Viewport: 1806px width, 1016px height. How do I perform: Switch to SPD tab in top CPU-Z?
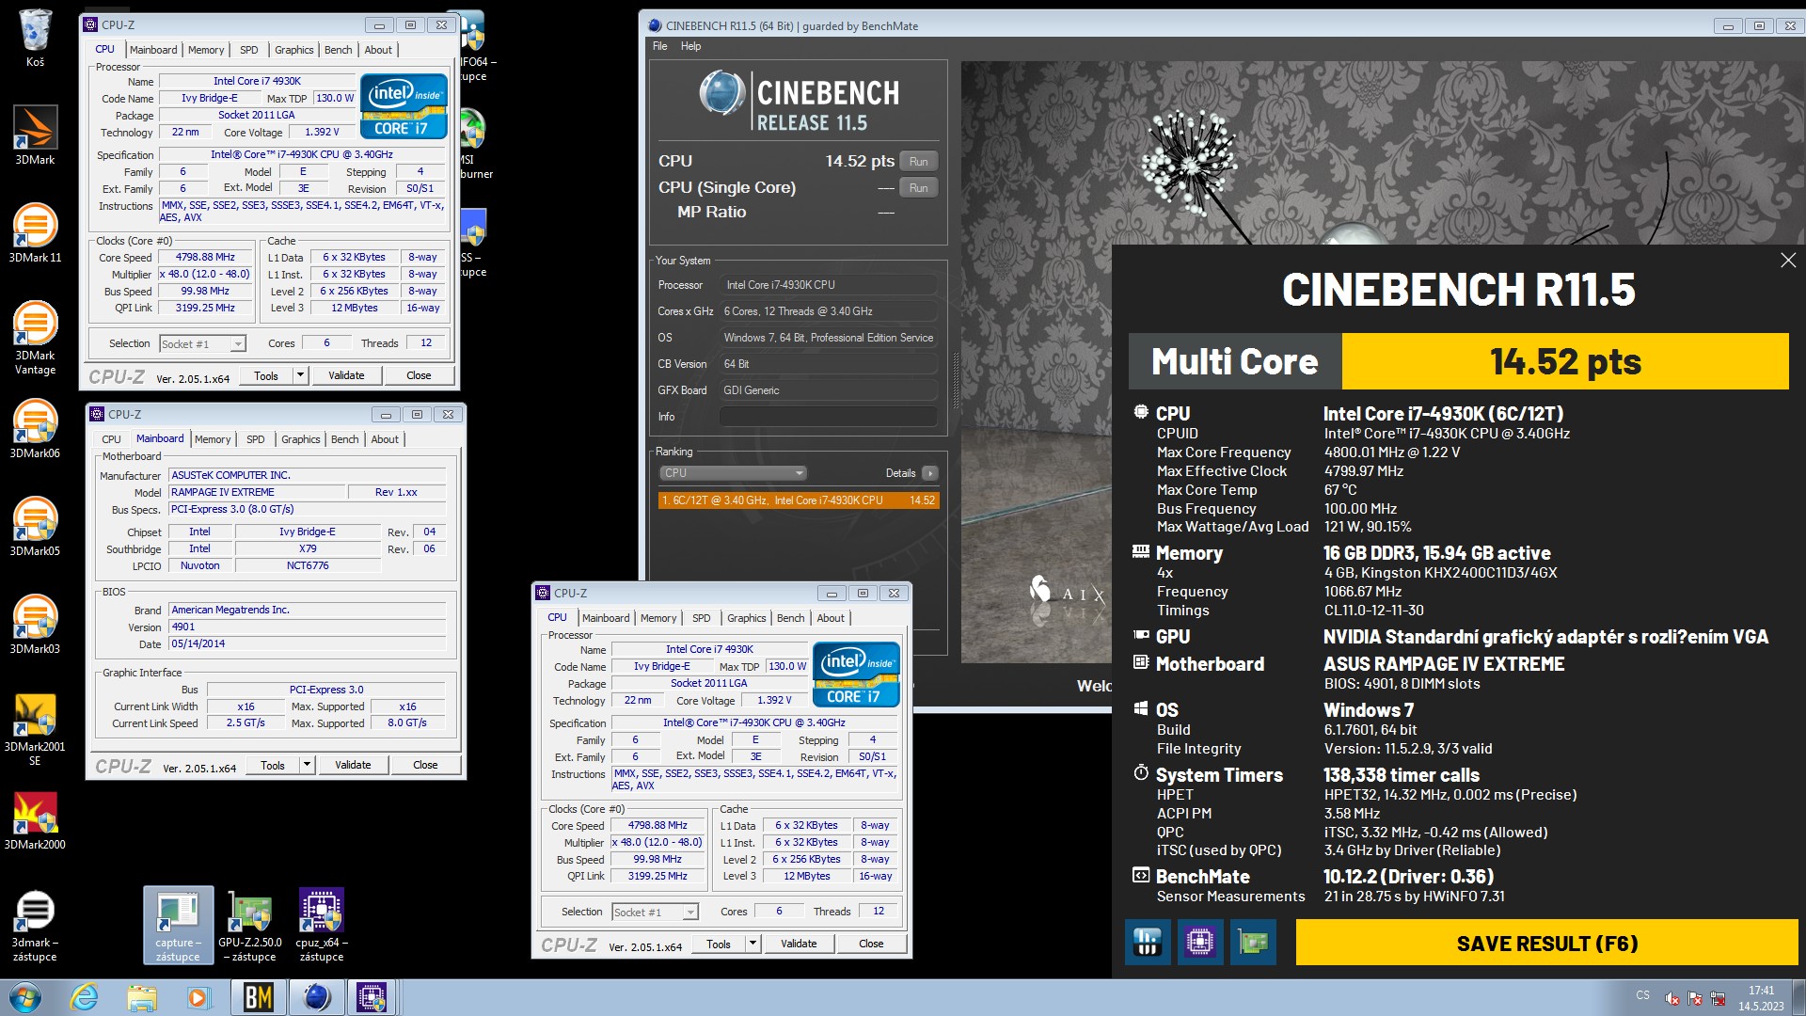[248, 50]
